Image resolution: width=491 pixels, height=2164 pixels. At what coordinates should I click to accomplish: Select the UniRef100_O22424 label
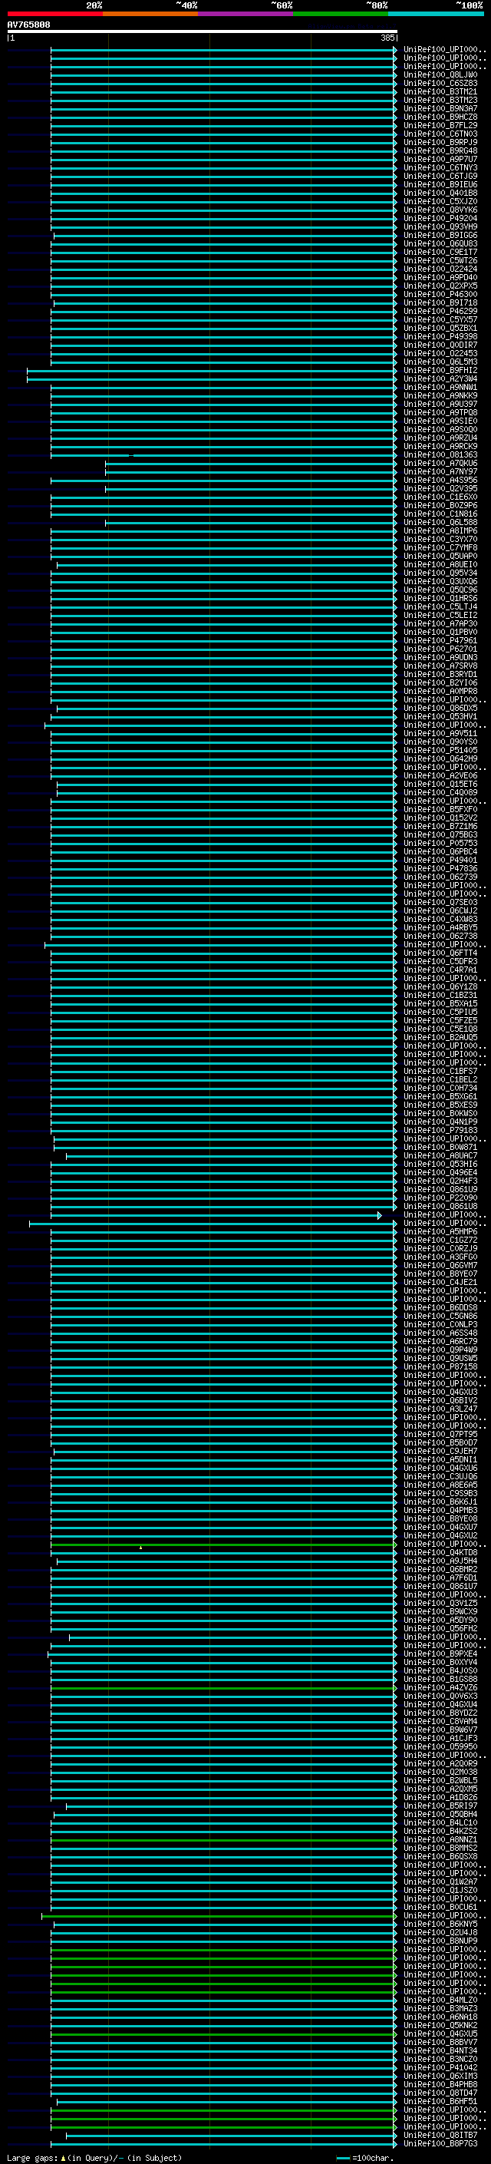[x=440, y=269]
